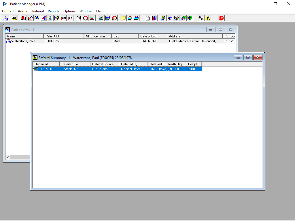Open the Referral menu
The height and width of the screenshot is (221, 295).
click(38, 11)
